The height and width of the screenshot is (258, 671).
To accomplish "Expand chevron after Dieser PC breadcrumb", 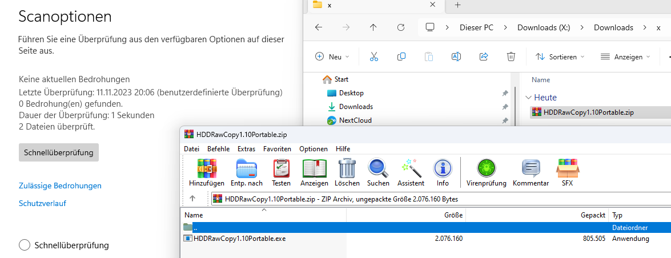I will [x=505, y=28].
